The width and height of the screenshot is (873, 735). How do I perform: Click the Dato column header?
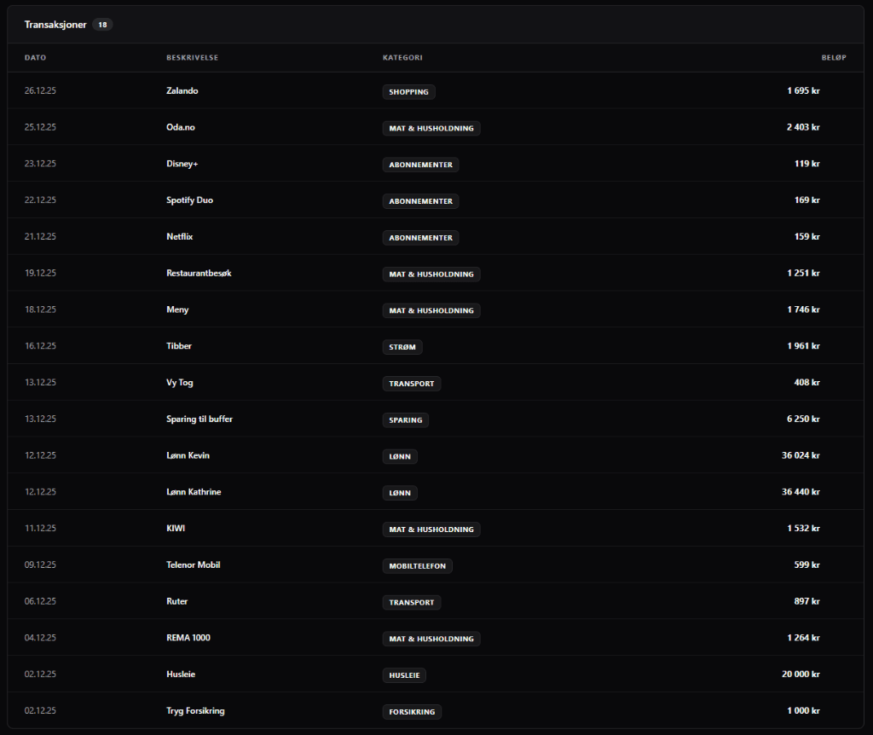pos(36,58)
